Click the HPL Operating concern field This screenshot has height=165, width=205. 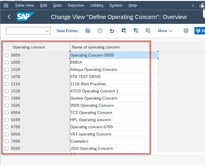coord(114,120)
